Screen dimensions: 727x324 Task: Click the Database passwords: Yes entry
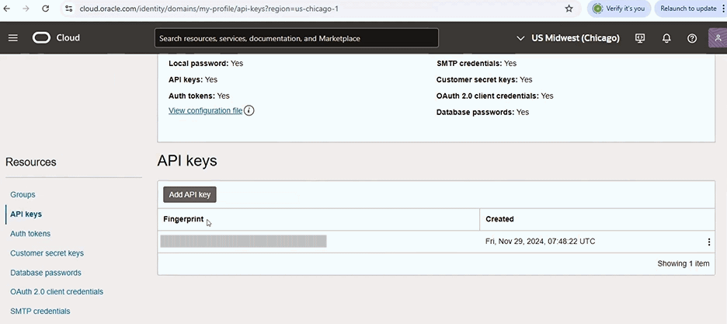482,112
